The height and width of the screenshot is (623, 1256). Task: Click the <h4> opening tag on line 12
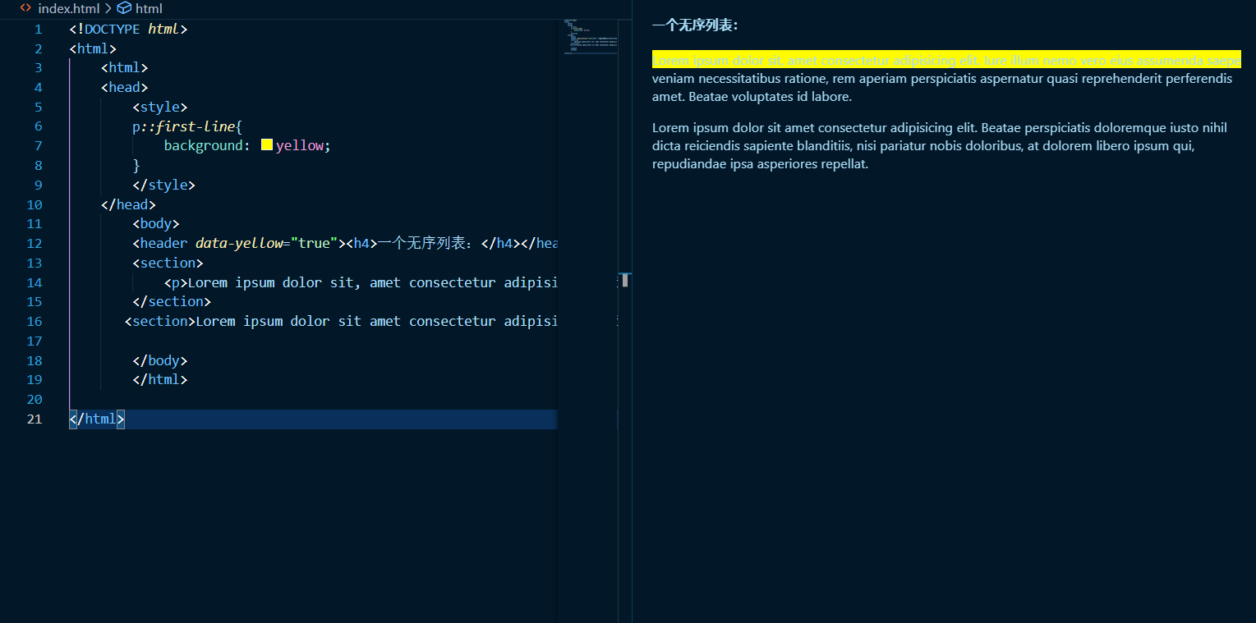(x=361, y=244)
